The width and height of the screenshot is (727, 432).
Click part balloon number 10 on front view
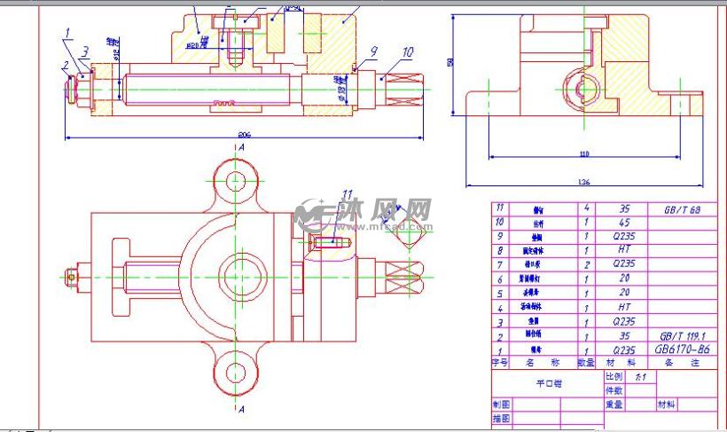click(x=408, y=52)
